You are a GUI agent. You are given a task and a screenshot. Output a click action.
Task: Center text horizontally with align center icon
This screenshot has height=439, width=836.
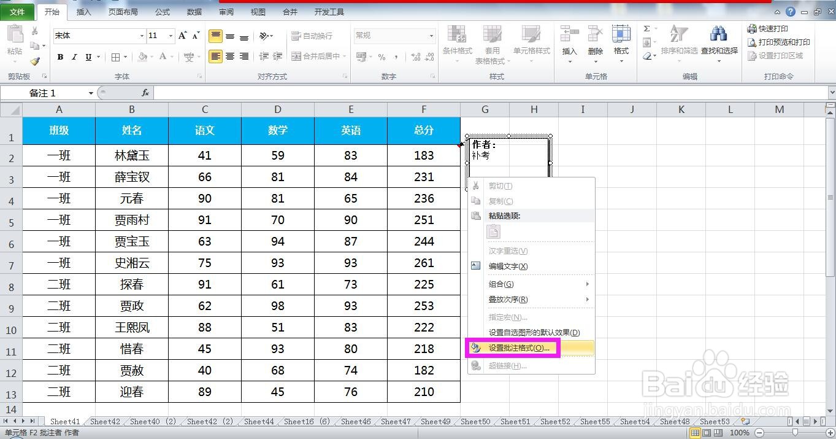click(230, 56)
